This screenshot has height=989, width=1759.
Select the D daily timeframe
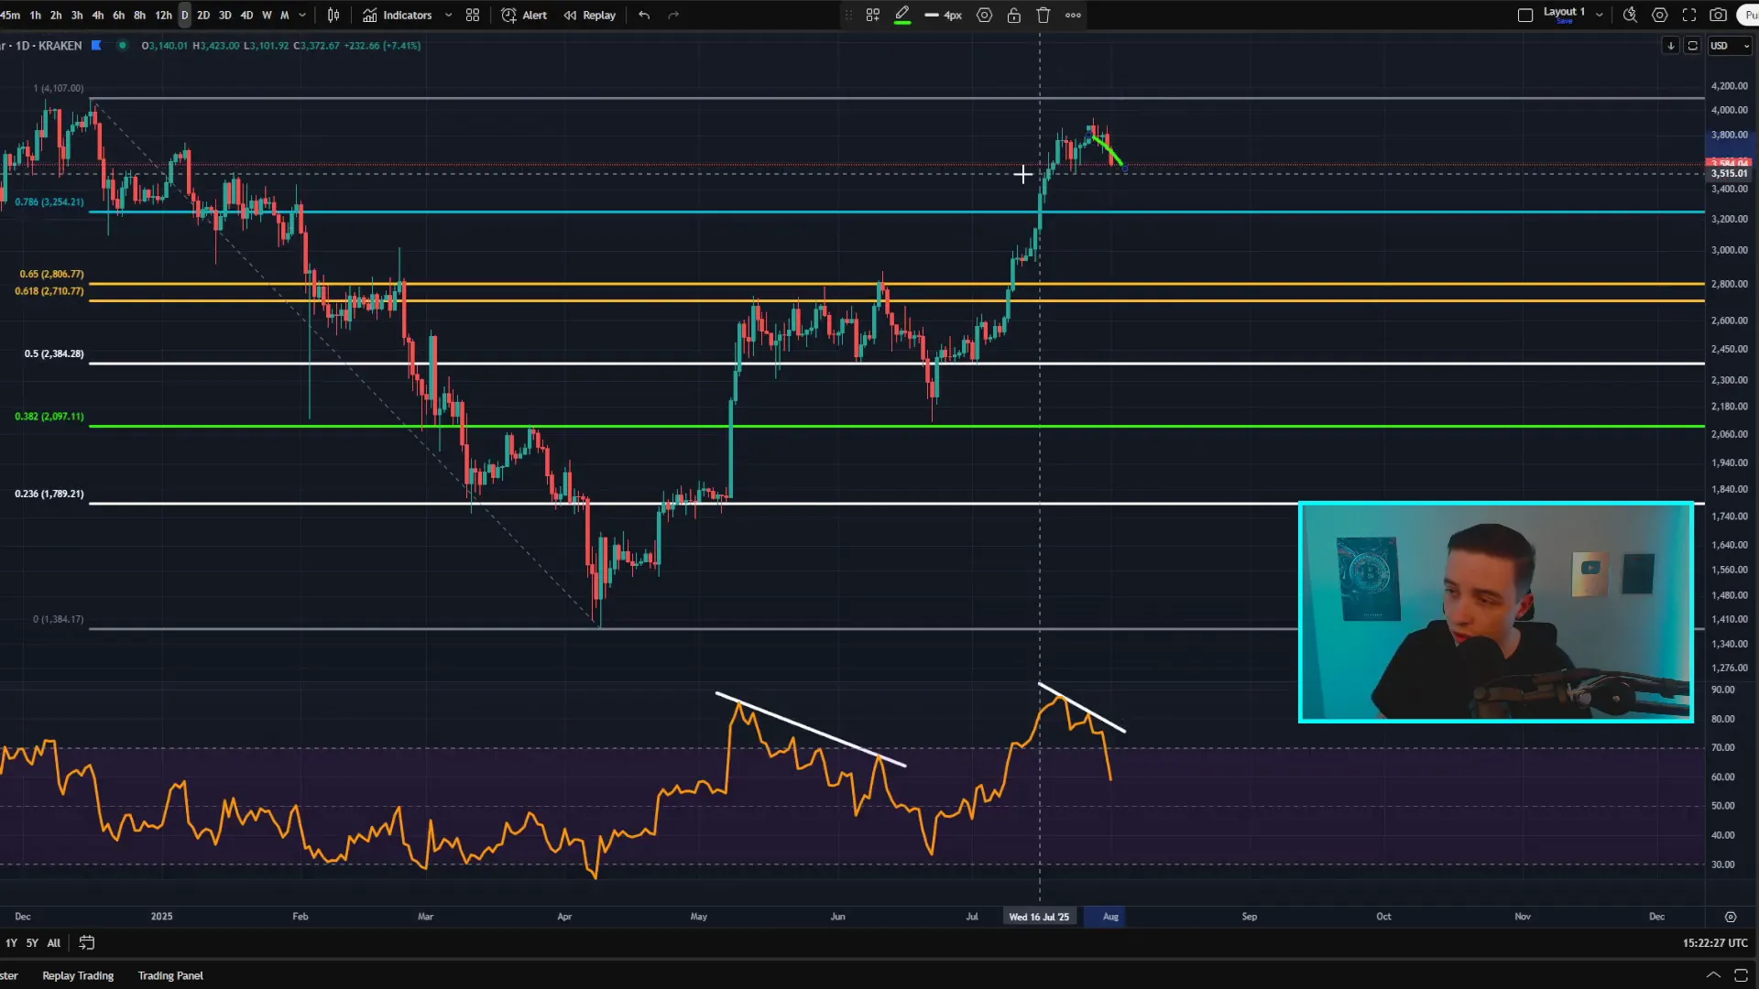(184, 16)
